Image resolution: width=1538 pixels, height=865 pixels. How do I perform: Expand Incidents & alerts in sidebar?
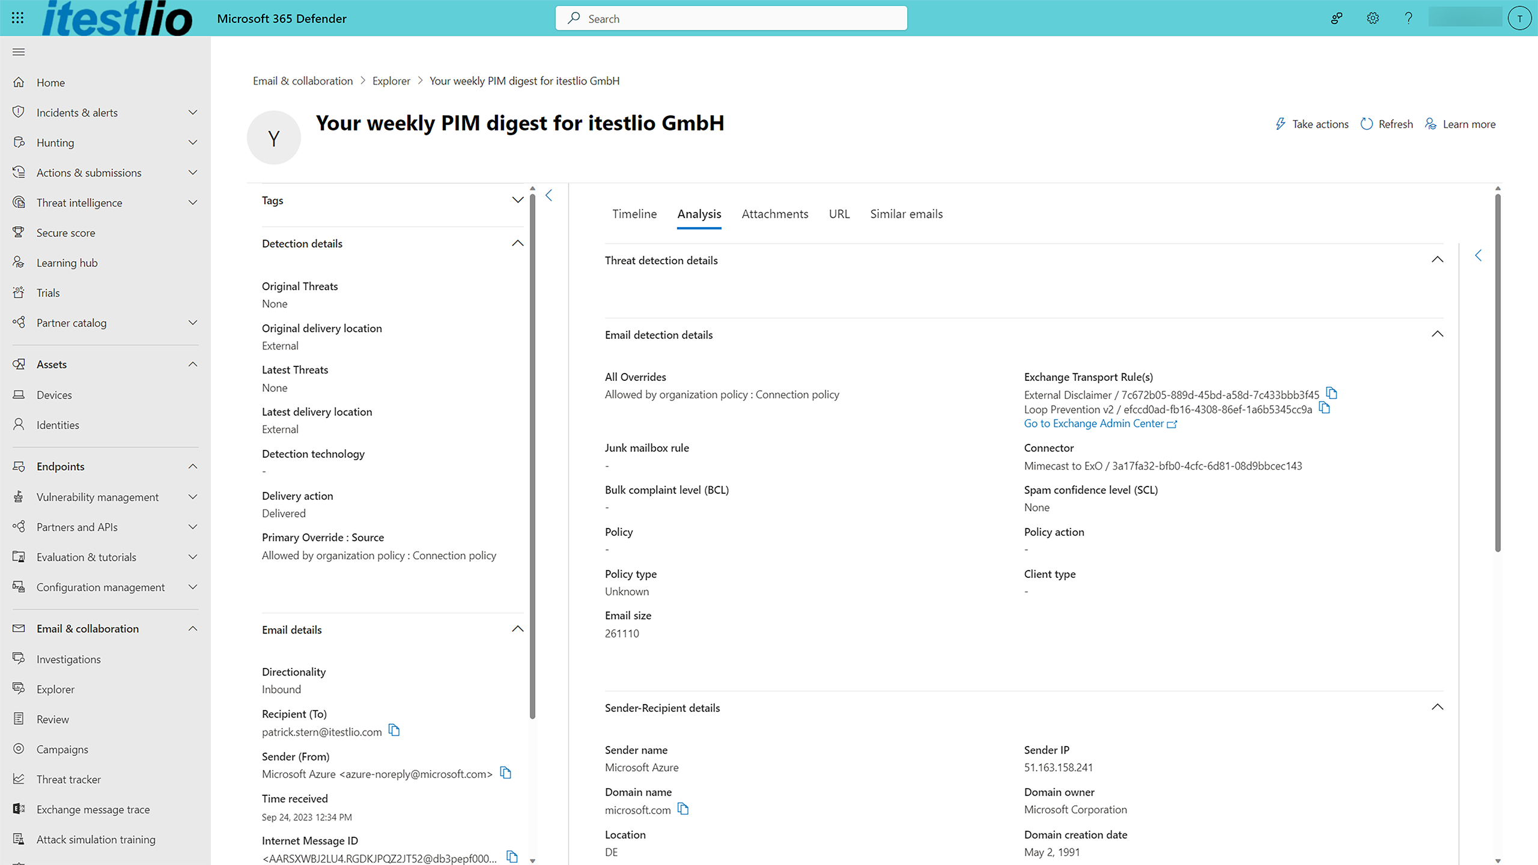[x=192, y=112]
